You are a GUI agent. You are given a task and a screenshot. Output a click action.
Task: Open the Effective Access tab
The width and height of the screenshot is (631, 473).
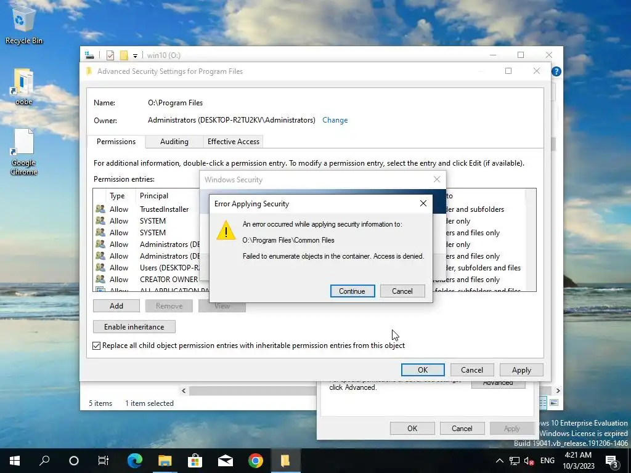pyautogui.click(x=234, y=142)
